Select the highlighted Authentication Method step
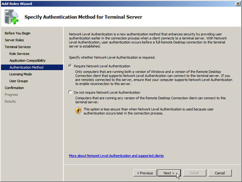Viewport: 242px width, 182px height. (x=32, y=67)
